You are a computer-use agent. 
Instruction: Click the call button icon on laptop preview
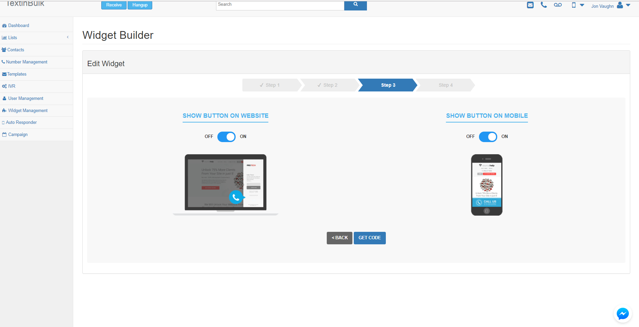(x=236, y=197)
